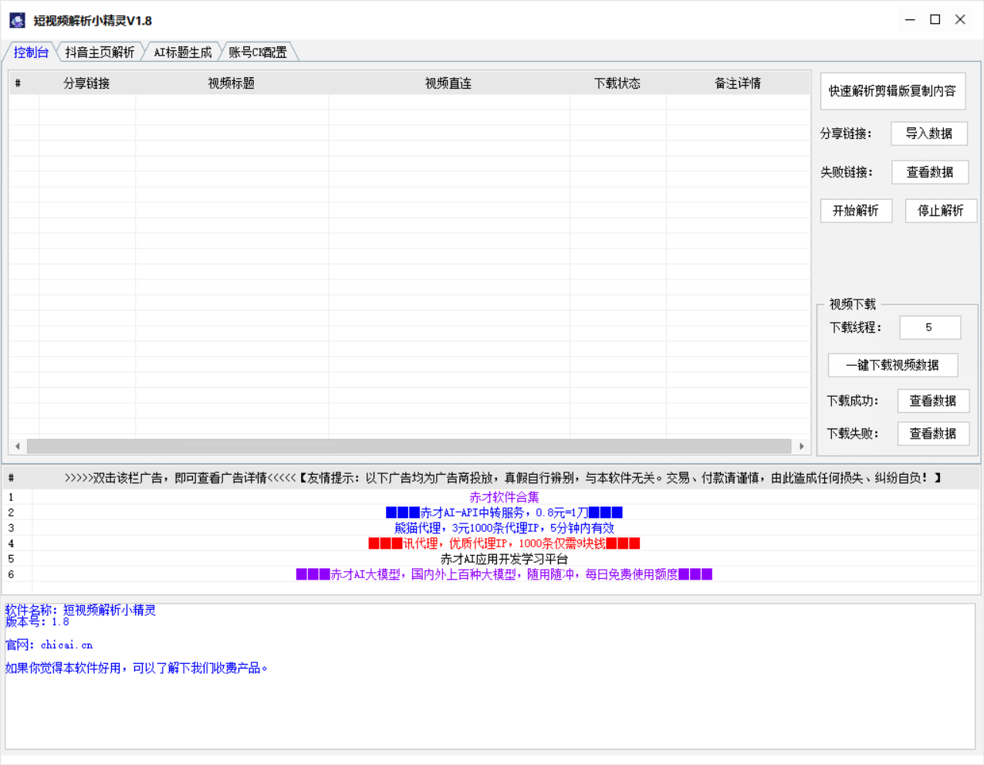984x765 pixels.
Task: Stop parsing with 停止解析 button
Action: pos(940,211)
